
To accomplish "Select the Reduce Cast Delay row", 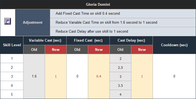I will [123, 31].
